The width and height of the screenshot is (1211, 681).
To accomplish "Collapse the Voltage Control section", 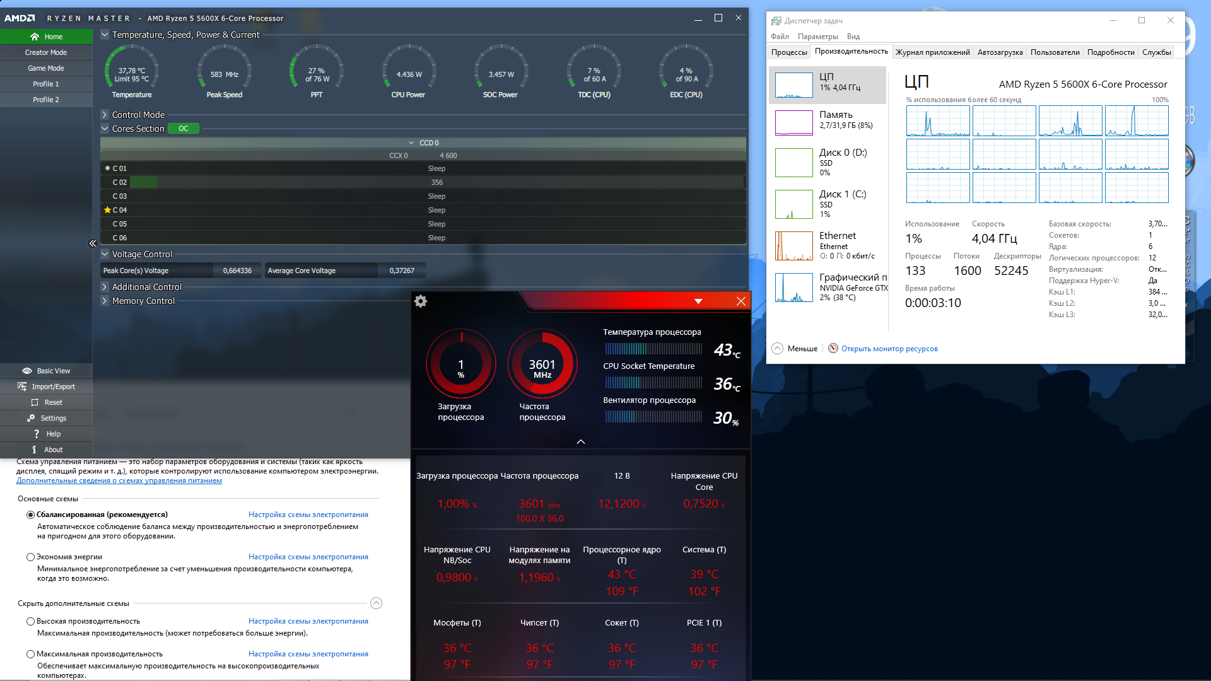I will 105,254.
